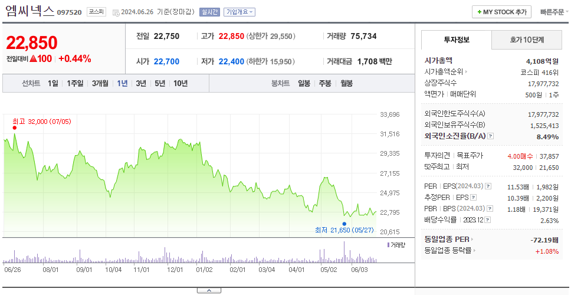Open the 빠른주문 dropdown
Screen dimensions: 571x295
click(554, 12)
